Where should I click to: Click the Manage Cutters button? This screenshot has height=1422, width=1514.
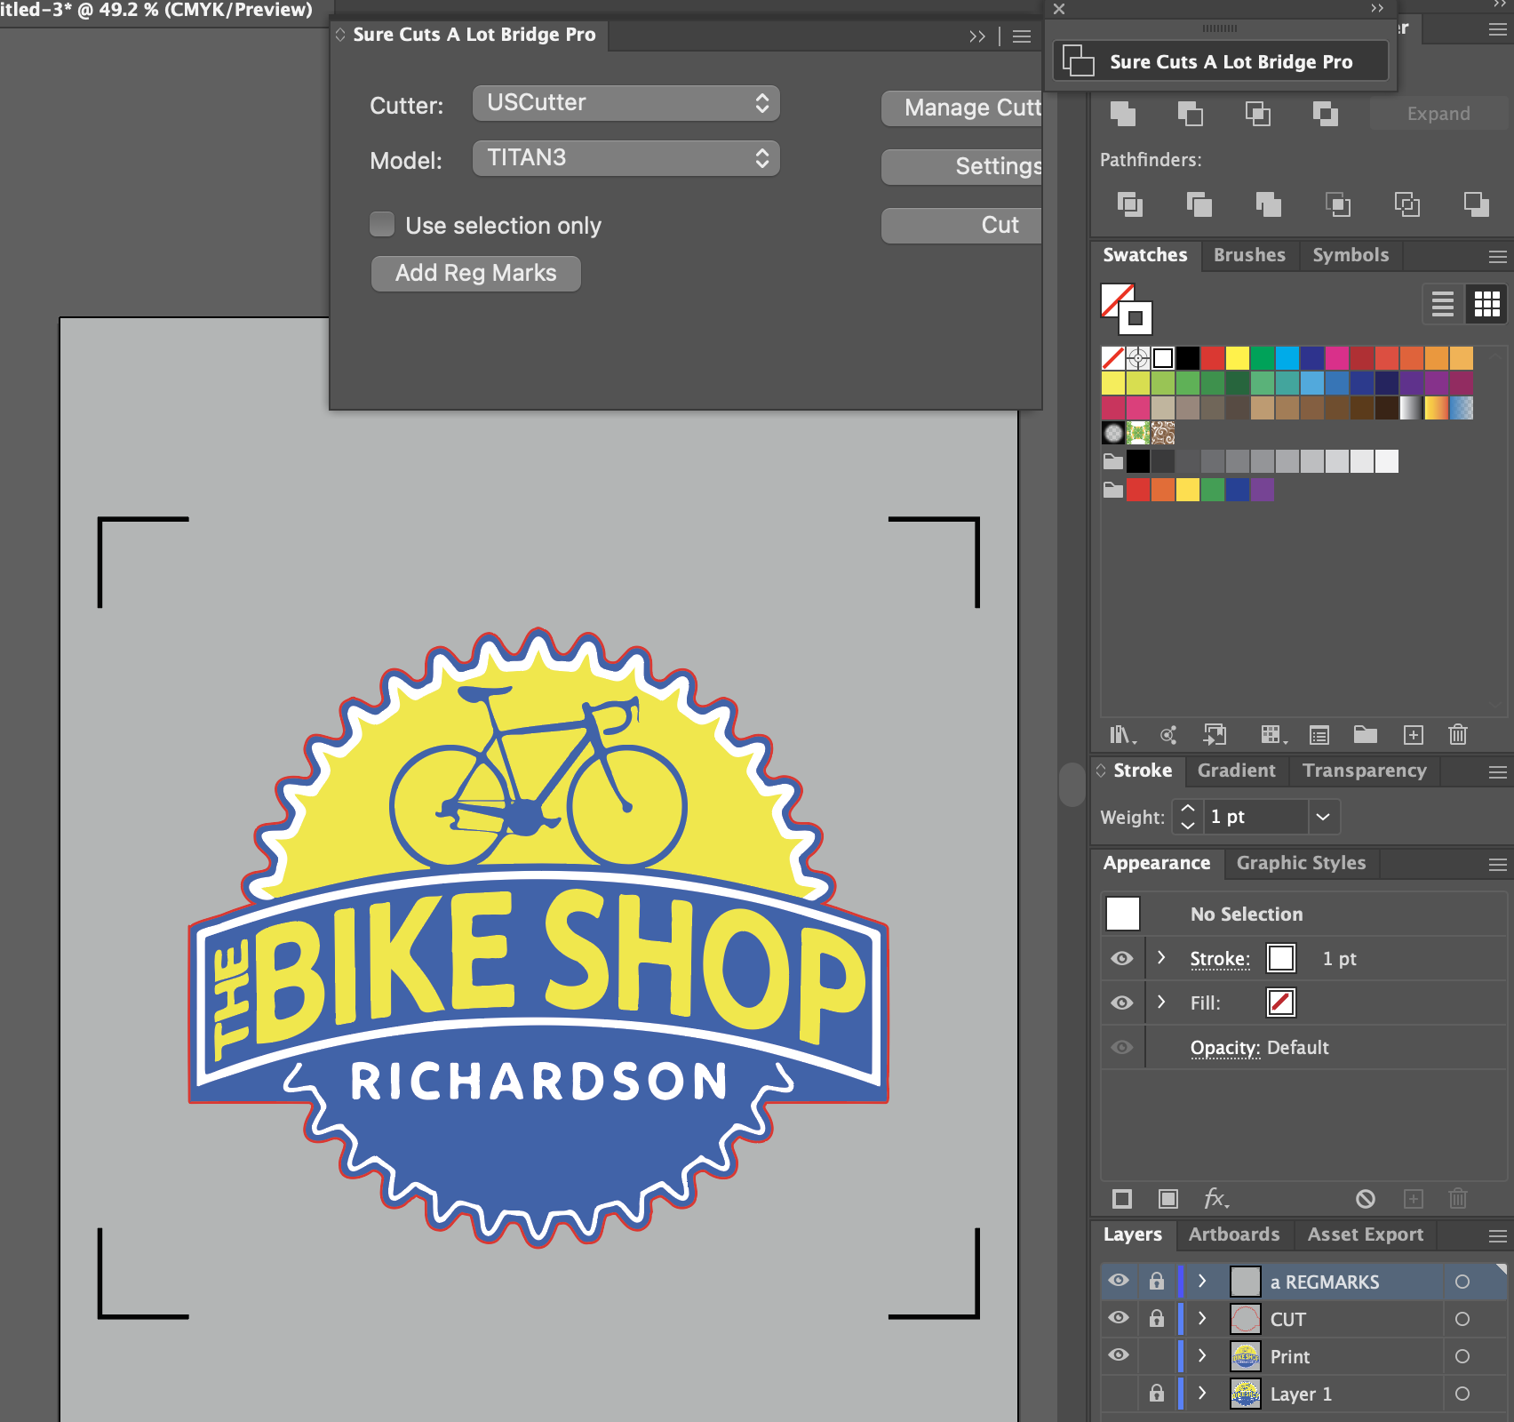[961, 108]
